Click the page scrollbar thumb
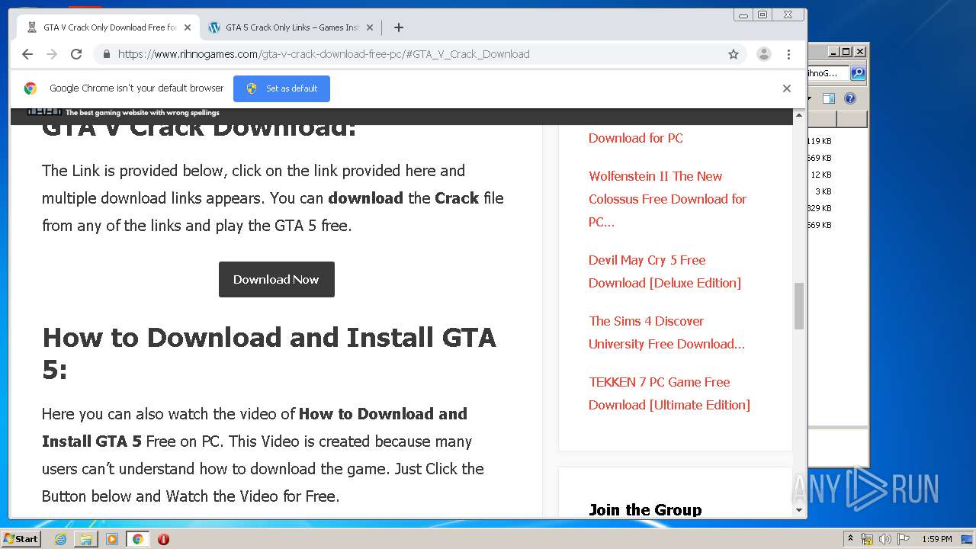Viewport: 976px width, 549px height. tap(799, 306)
